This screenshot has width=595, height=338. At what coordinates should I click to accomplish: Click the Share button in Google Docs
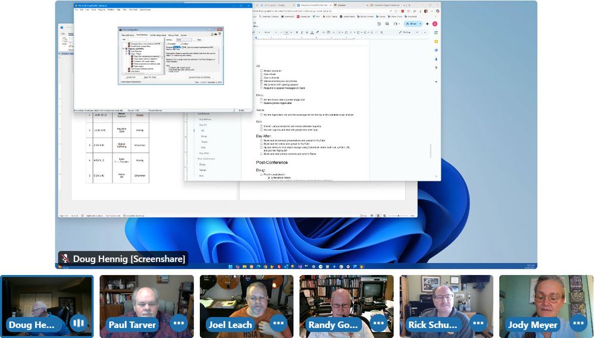point(410,24)
